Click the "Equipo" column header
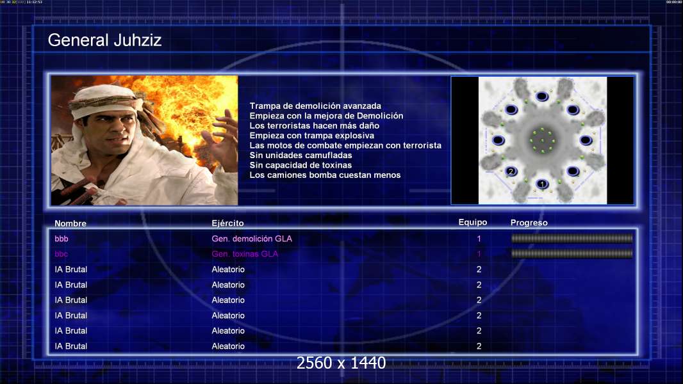 (x=473, y=222)
